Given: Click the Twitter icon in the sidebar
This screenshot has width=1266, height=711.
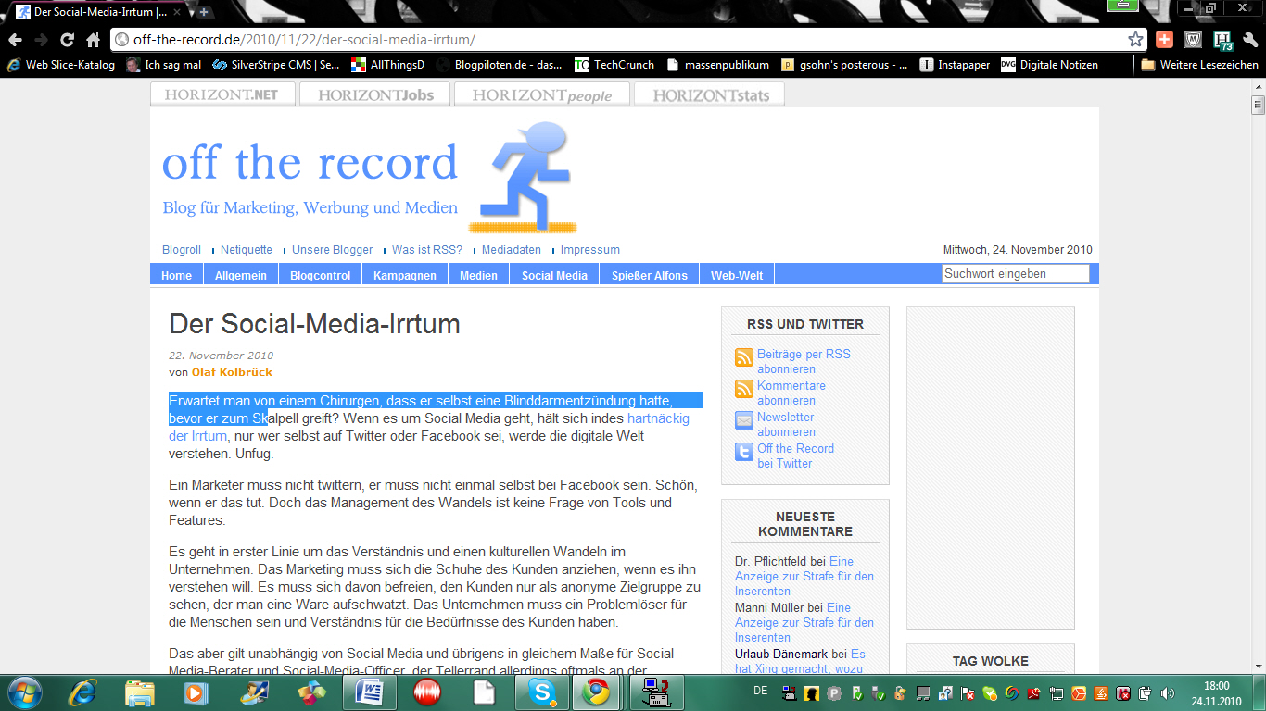Looking at the screenshot, I should coord(744,453).
